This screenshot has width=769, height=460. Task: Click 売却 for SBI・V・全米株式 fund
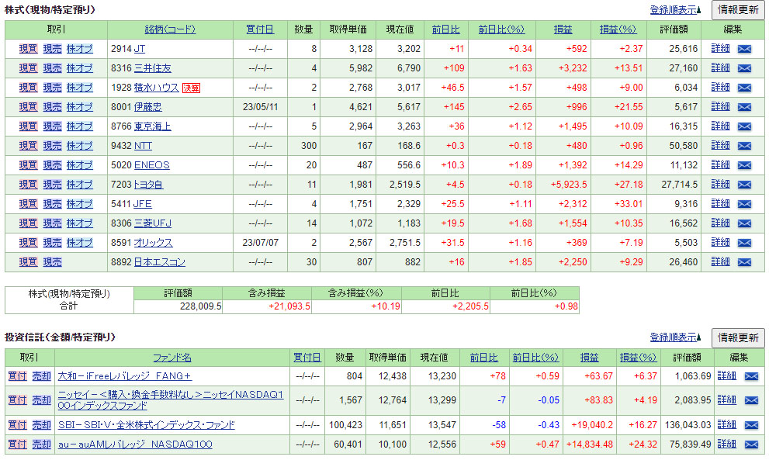41,425
